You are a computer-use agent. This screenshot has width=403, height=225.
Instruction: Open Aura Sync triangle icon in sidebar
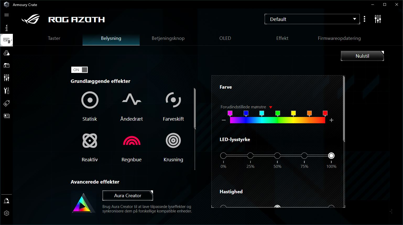(x=7, y=53)
